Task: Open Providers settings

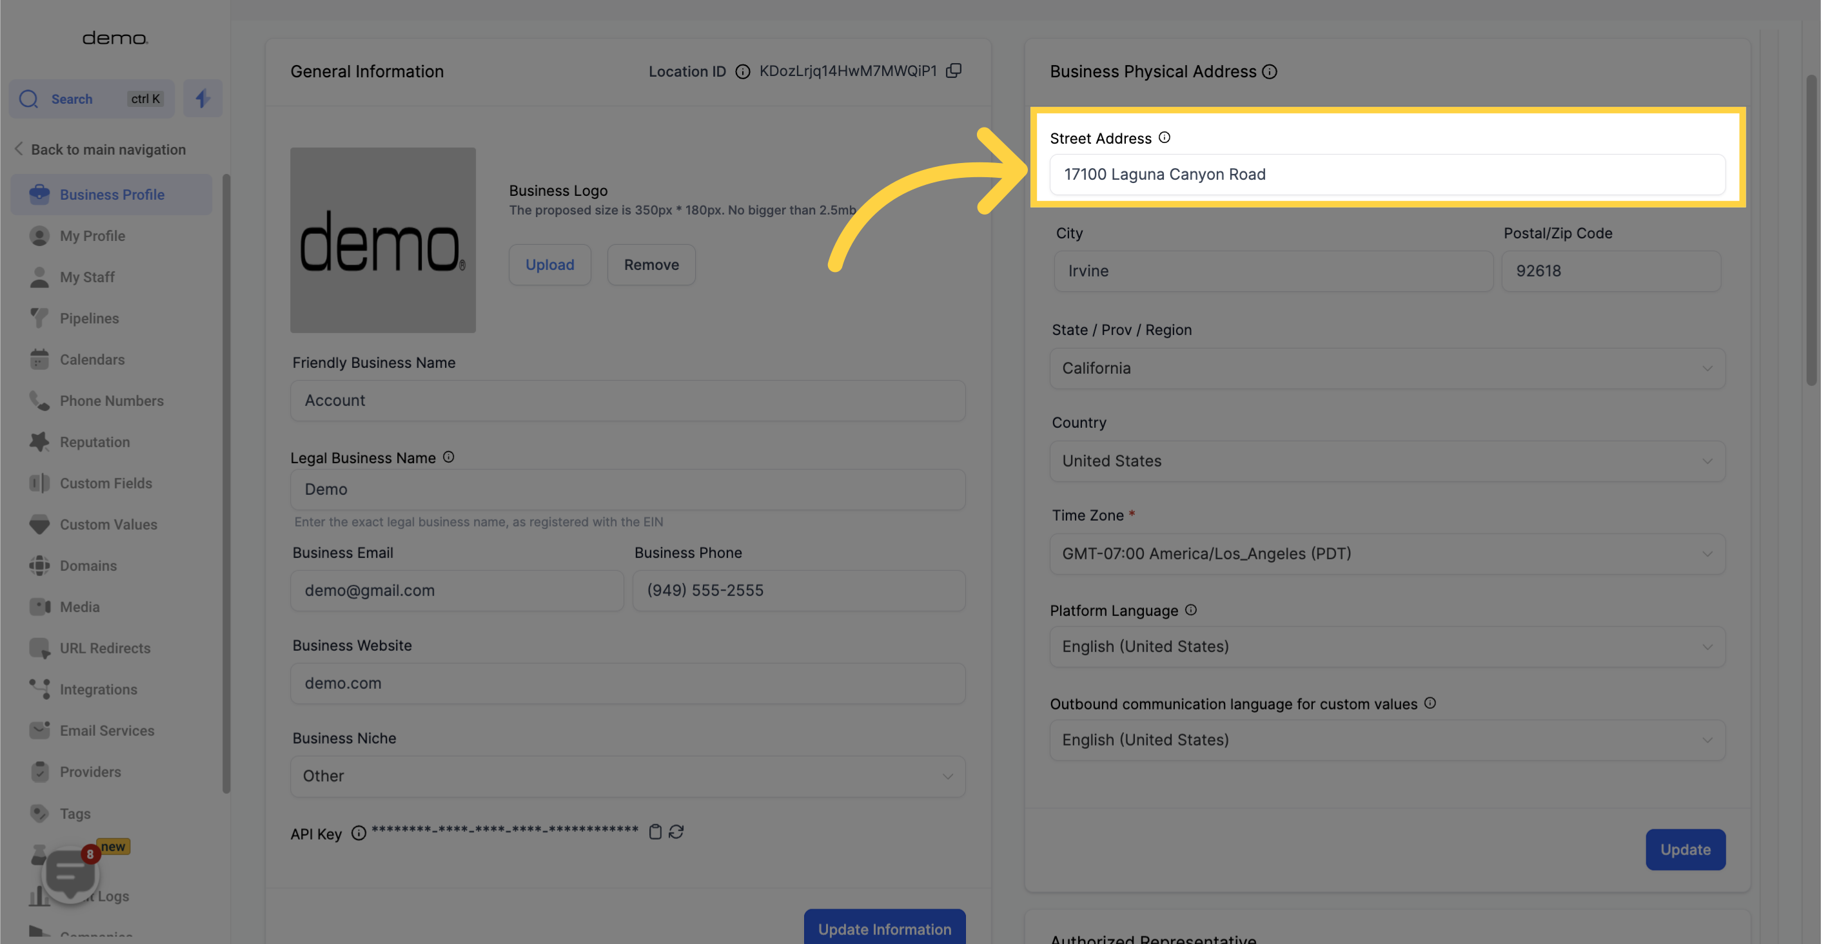Action: coord(111,771)
